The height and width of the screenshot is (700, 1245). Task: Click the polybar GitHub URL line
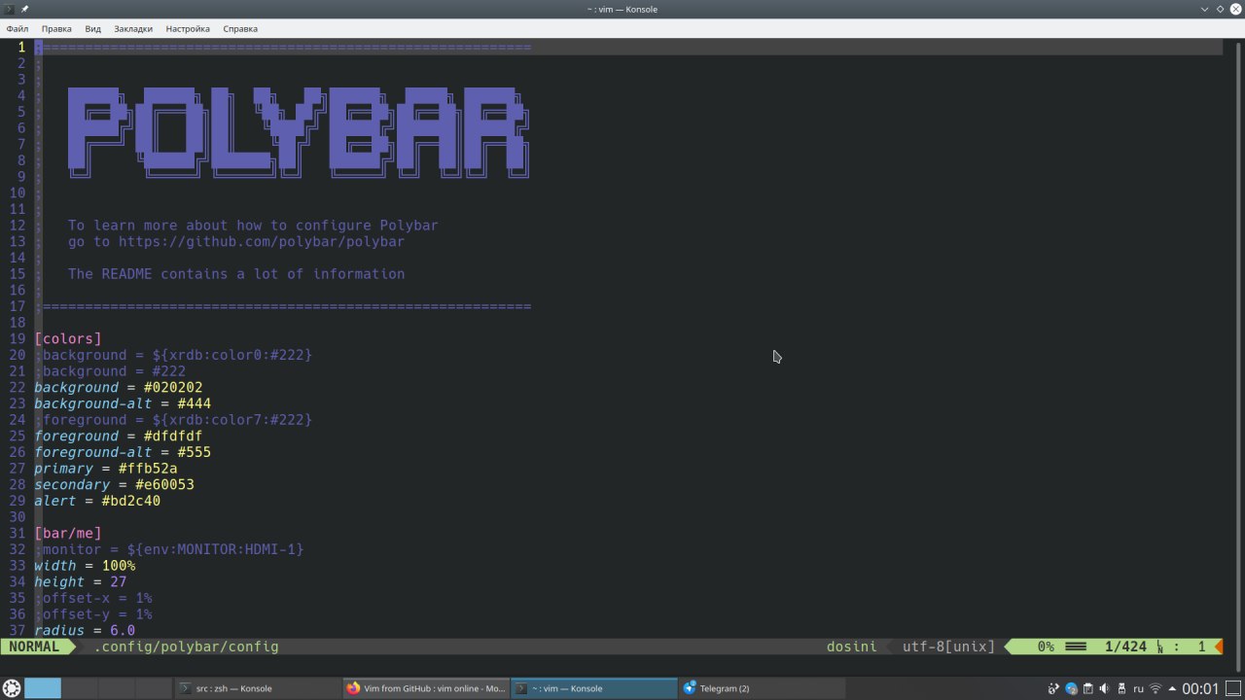coord(236,241)
